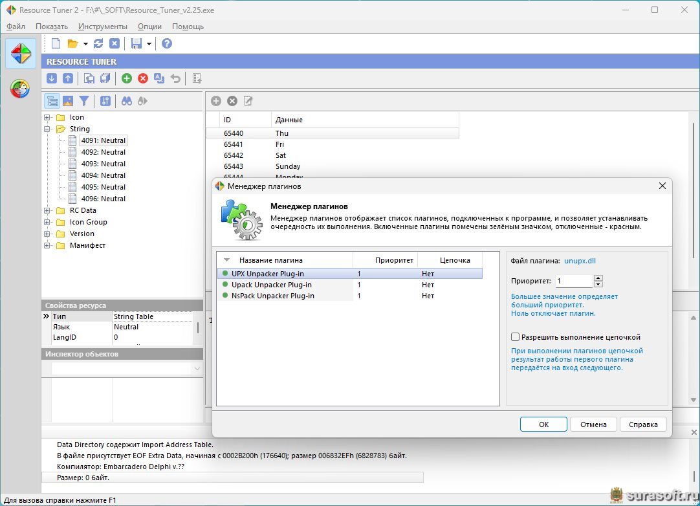Sort the list by the Название плагина column header
700x506 pixels.
(x=285, y=260)
